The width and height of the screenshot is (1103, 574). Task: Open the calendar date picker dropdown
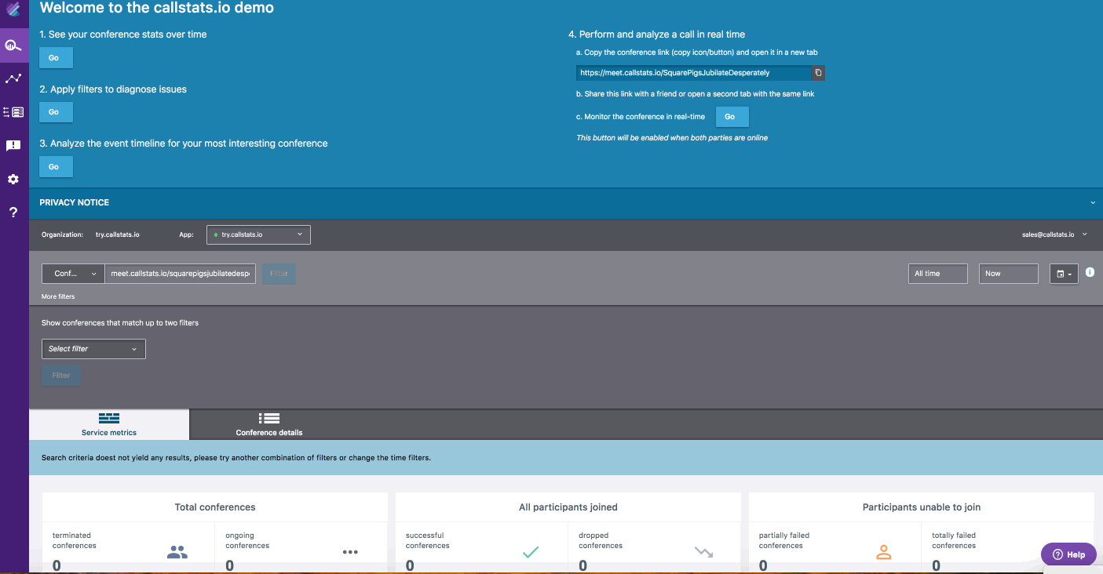(1064, 274)
